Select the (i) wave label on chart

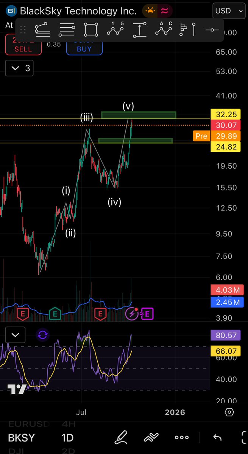pos(66,191)
